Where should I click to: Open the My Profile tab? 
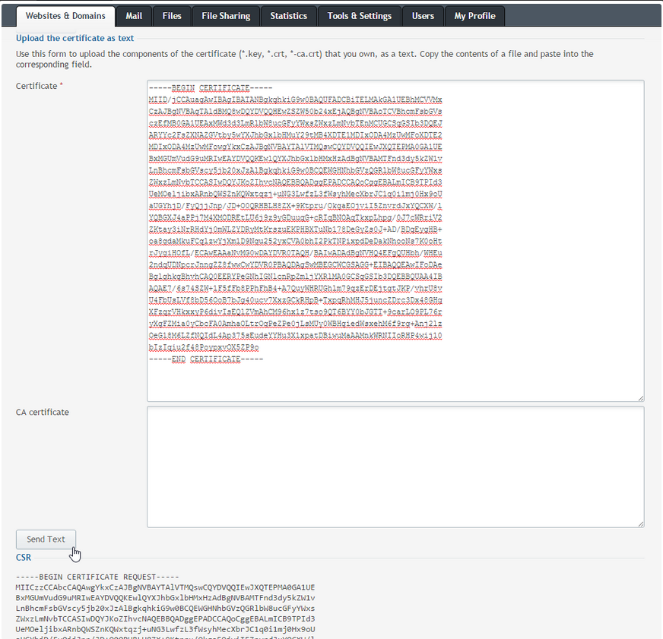[474, 16]
